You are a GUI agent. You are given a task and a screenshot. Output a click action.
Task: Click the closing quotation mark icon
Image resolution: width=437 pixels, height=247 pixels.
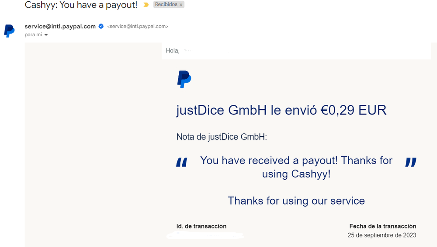click(410, 163)
